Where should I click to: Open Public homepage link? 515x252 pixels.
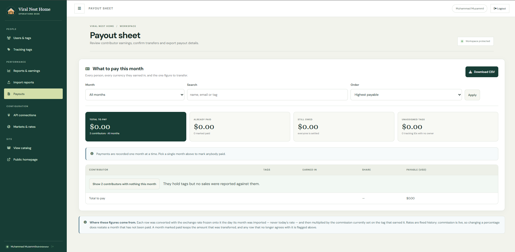(x=33, y=159)
